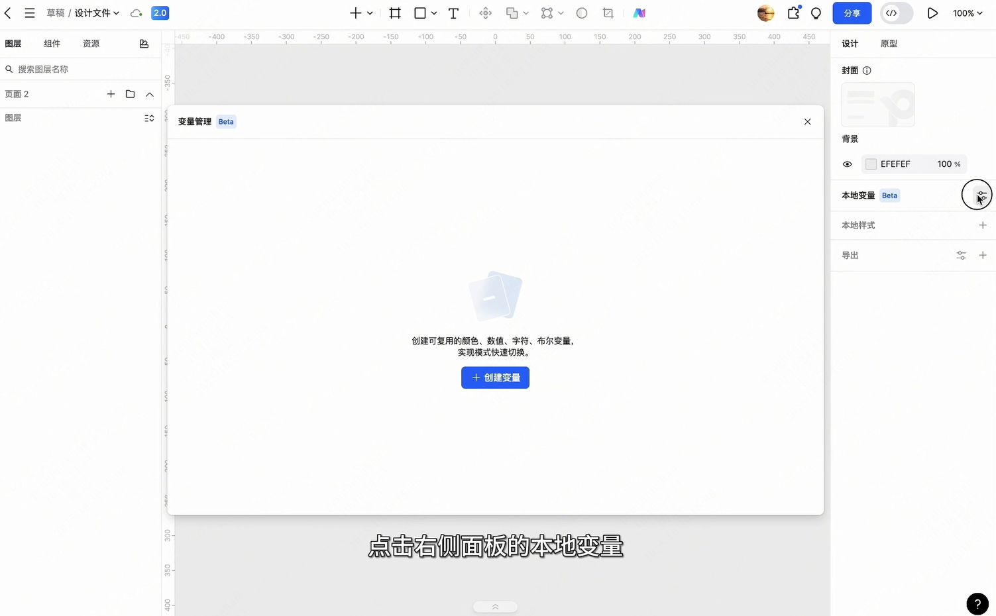This screenshot has width=996, height=616.
Task: Open the 设计文件 file name dropdown
Action: 97,13
